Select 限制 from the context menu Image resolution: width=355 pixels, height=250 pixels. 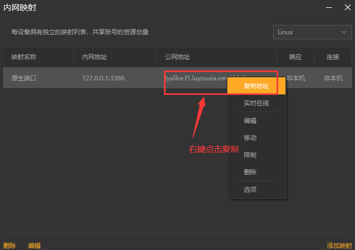(250, 155)
